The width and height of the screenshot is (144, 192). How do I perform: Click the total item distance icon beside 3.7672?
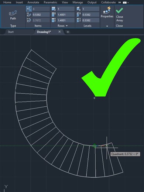click(29, 20)
